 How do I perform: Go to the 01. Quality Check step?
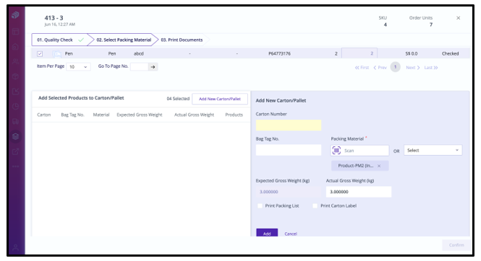click(x=59, y=40)
